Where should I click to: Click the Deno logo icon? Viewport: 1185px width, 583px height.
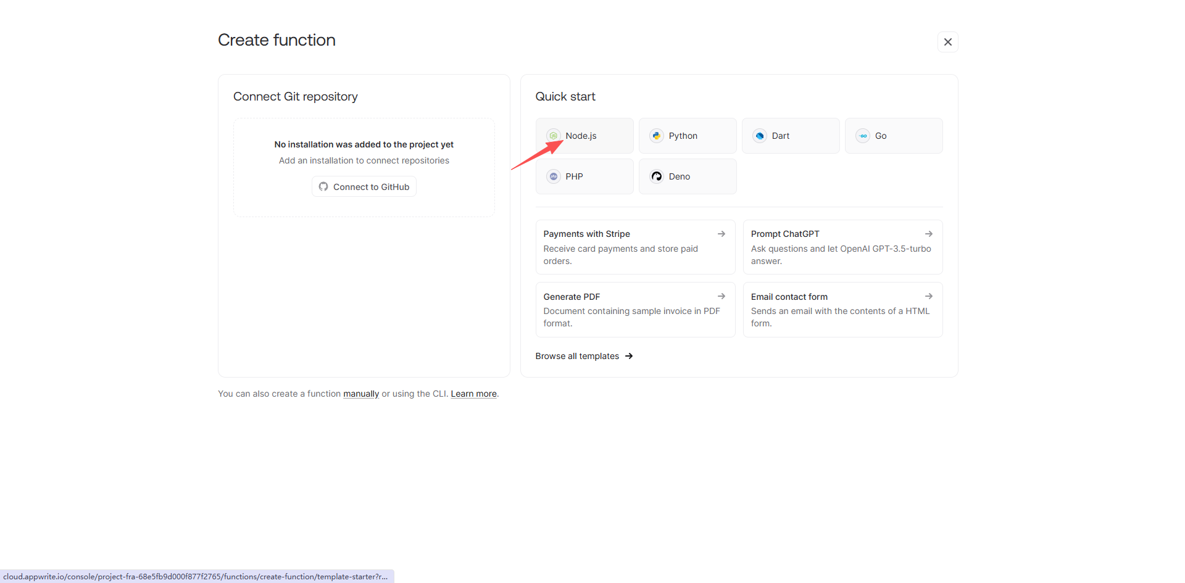[x=657, y=176]
